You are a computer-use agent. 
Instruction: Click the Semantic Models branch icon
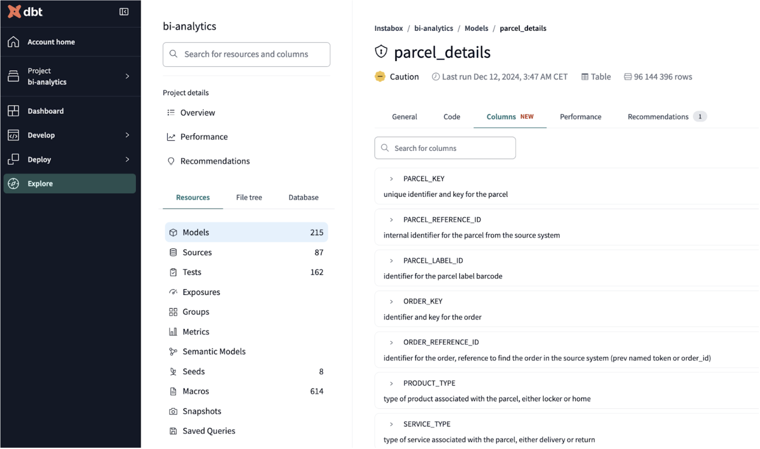coord(173,352)
